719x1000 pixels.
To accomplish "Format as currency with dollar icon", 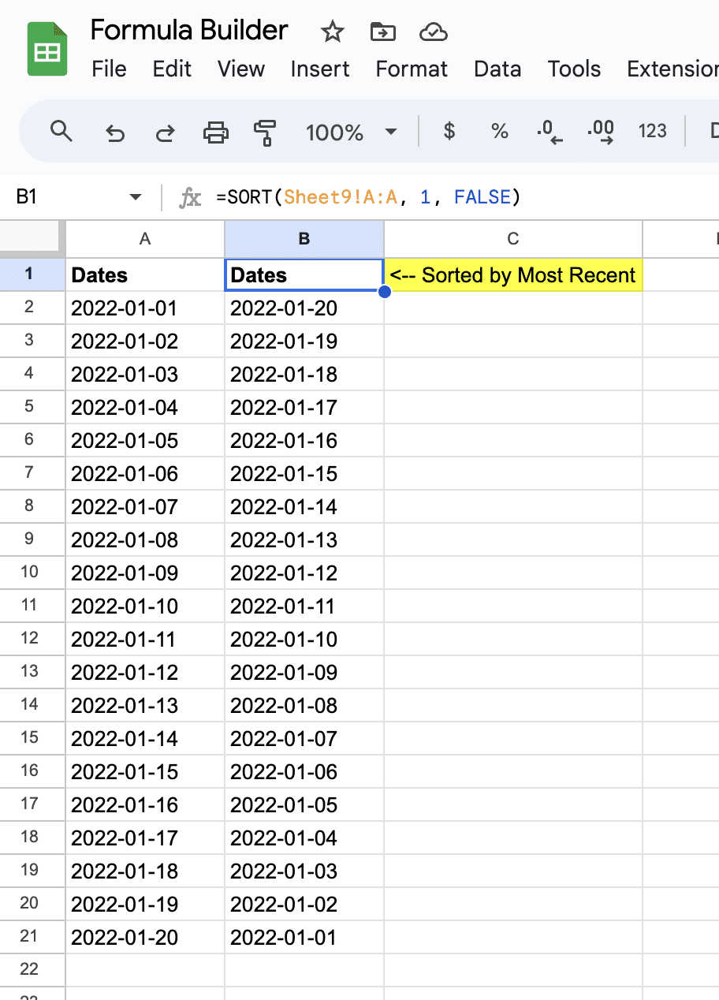I will [449, 132].
